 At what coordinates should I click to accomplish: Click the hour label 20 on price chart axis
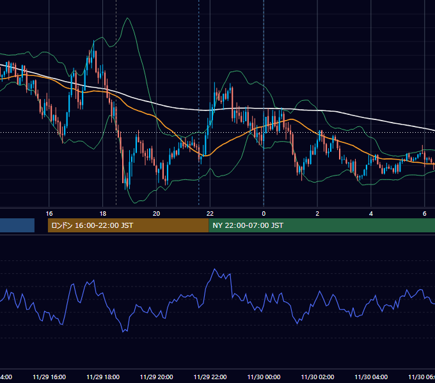156,214
